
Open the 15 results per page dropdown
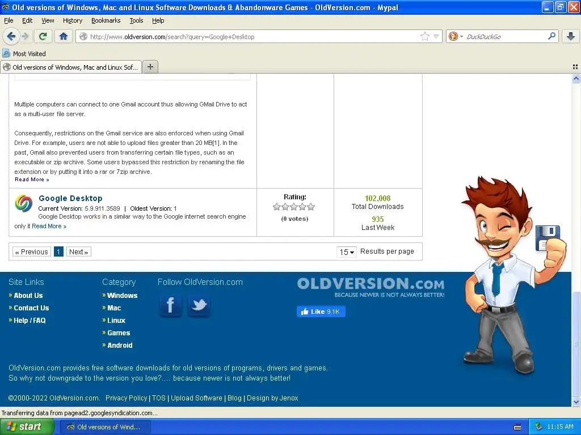(x=347, y=252)
